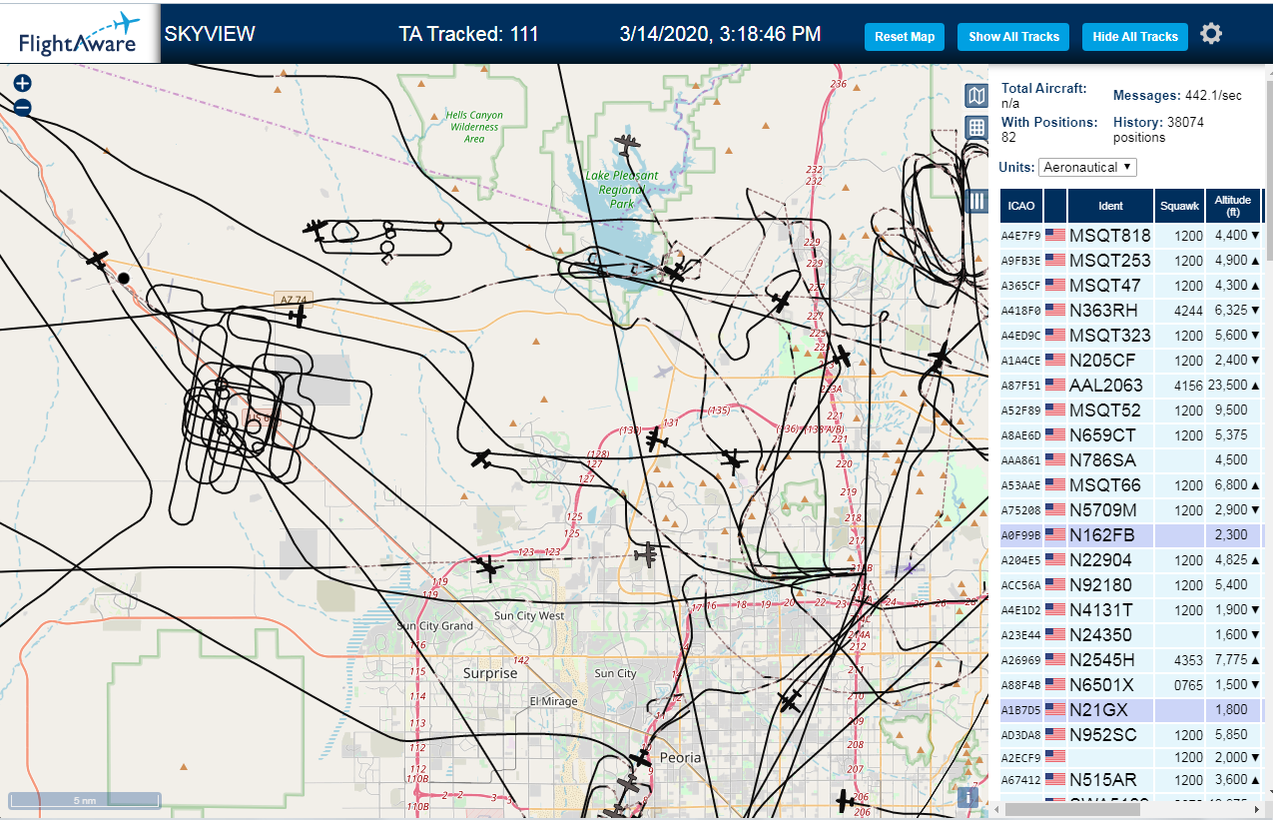
Task: Select the MSQT52 aircraft row
Action: [1131, 410]
